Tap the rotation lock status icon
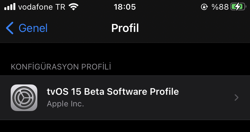250x132 pixels. (x=204, y=7)
